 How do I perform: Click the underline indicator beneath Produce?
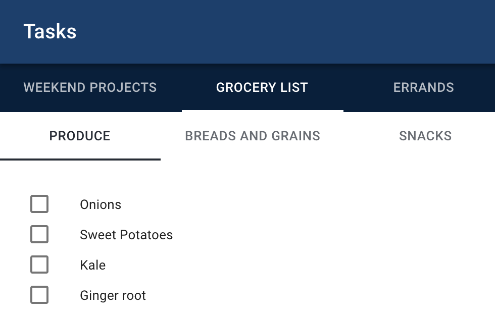(80, 160)
